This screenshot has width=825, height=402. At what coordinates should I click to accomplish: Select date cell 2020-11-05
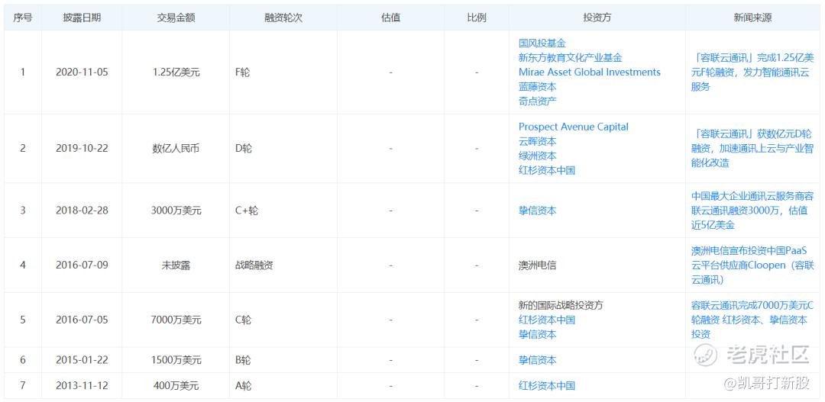[x=82, y=72]
